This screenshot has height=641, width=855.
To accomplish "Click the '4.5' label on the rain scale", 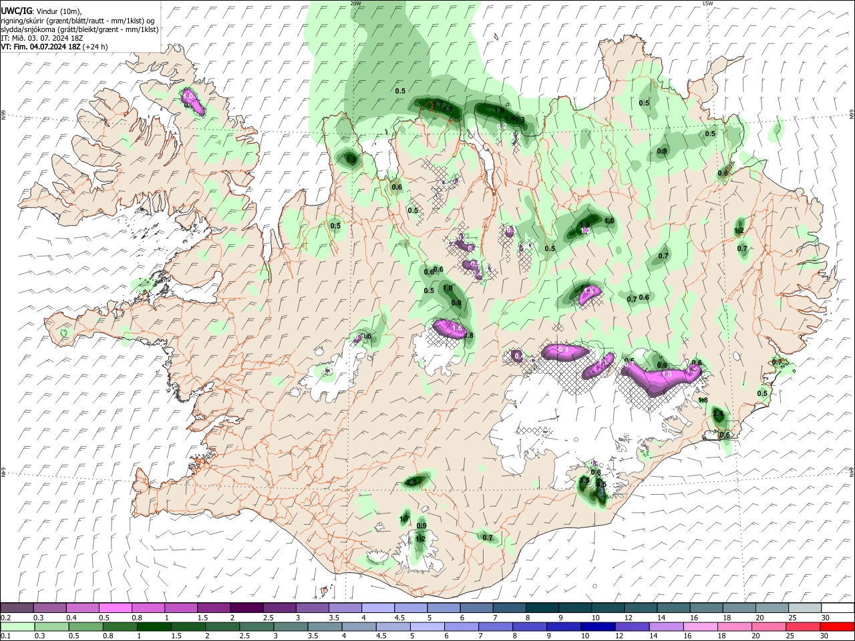I will point(381,636).
